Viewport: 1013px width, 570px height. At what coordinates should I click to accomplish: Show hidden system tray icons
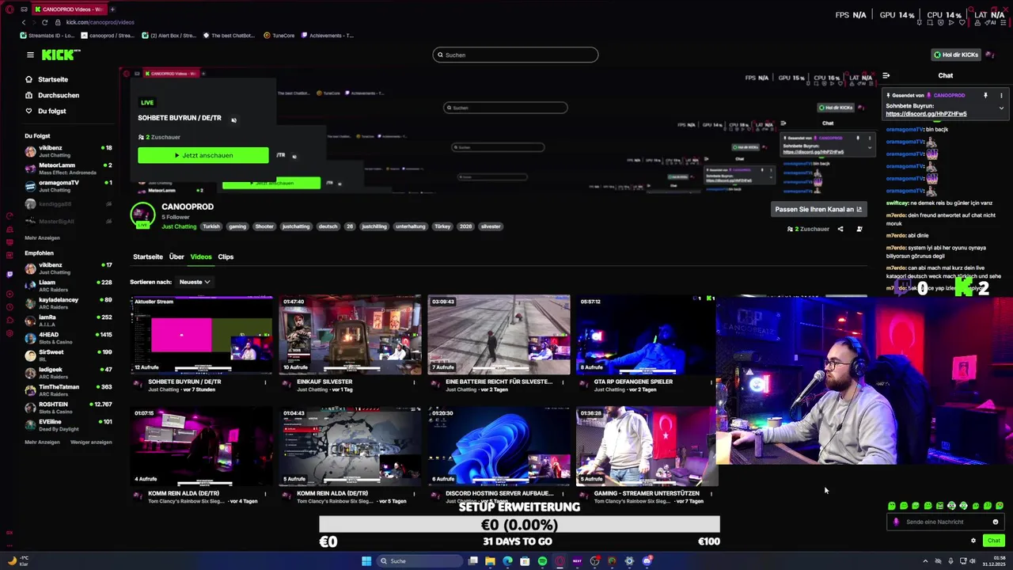(925, 560)
